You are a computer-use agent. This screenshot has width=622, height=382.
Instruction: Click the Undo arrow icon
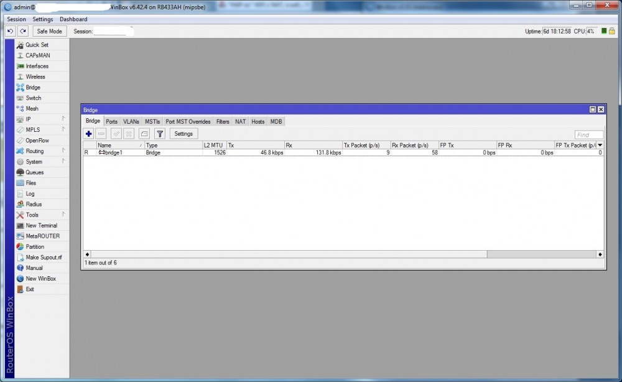coord(11,31)
